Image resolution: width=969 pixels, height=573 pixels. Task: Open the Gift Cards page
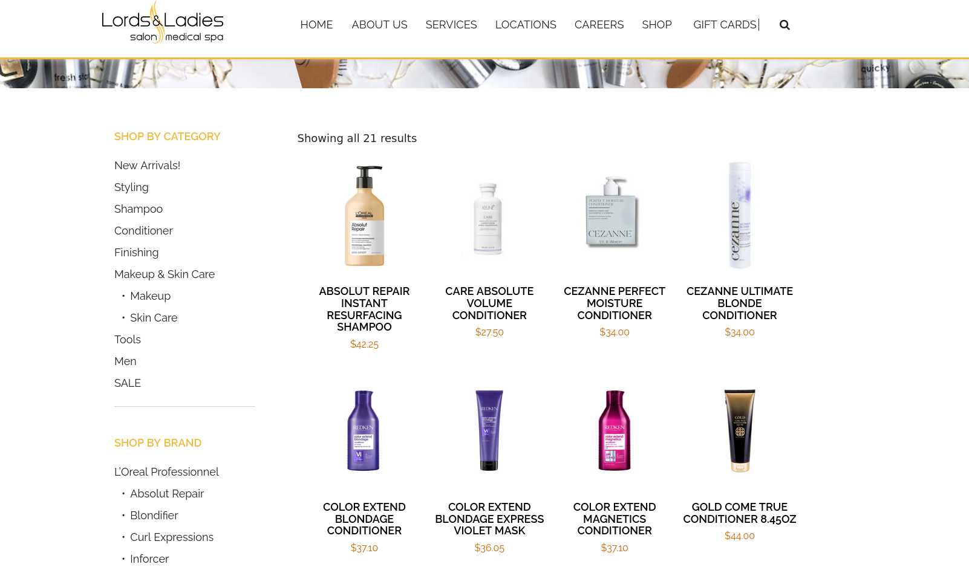(725, 25)
